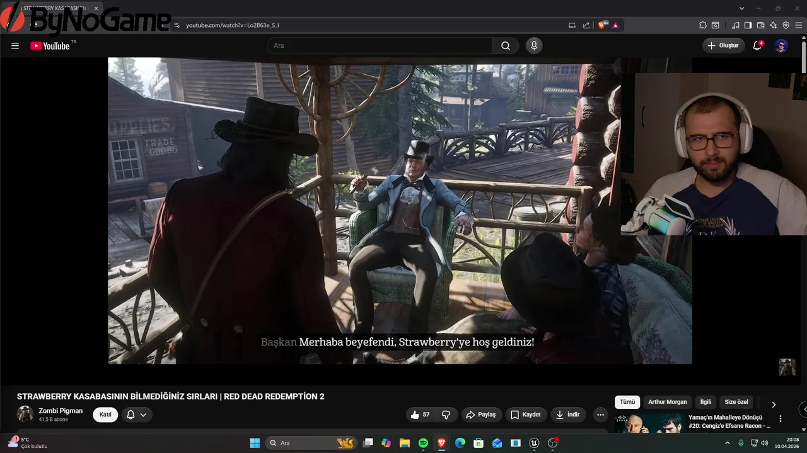The image size is (807, 453).
Task: Open the Yamaç'ın Mahalleye Dönüşü video title
Action: [729, 422]
